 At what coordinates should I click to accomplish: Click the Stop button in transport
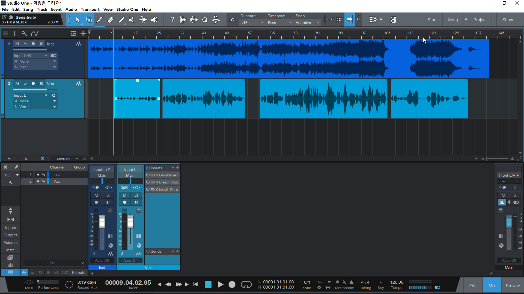coord(208,284)
